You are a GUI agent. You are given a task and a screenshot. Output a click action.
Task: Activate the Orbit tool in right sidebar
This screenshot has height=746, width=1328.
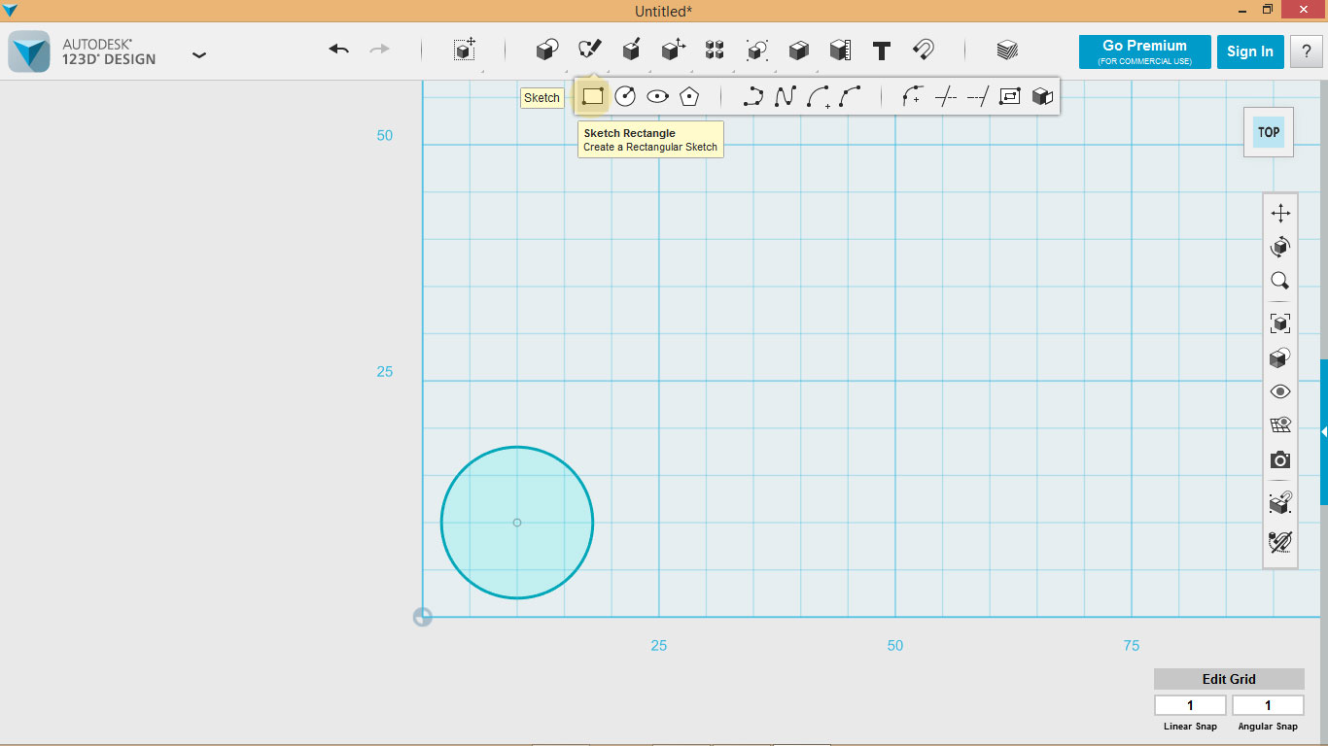coord(1280,246)
